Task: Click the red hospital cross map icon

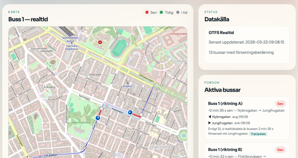Action: (100, 42)
